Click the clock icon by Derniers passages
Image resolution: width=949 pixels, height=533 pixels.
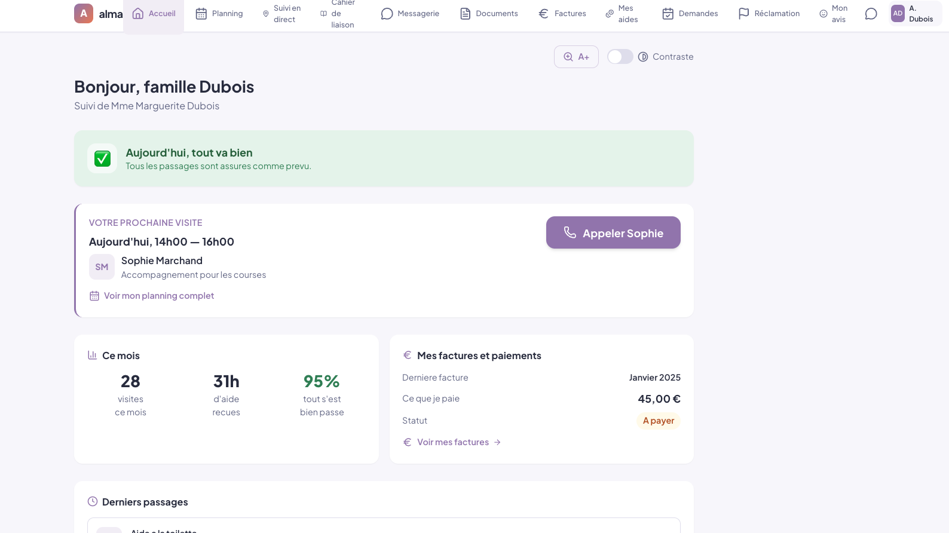tap(93, 501)
